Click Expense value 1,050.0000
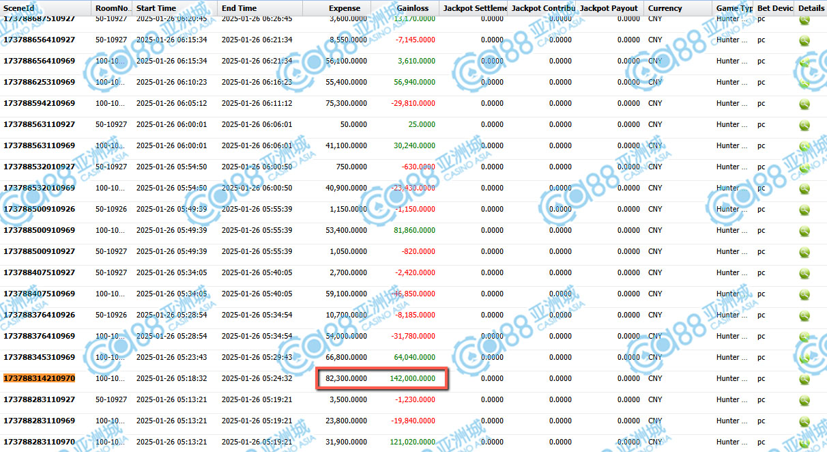This screenshot has height=452, width=827. click(348, 251)
